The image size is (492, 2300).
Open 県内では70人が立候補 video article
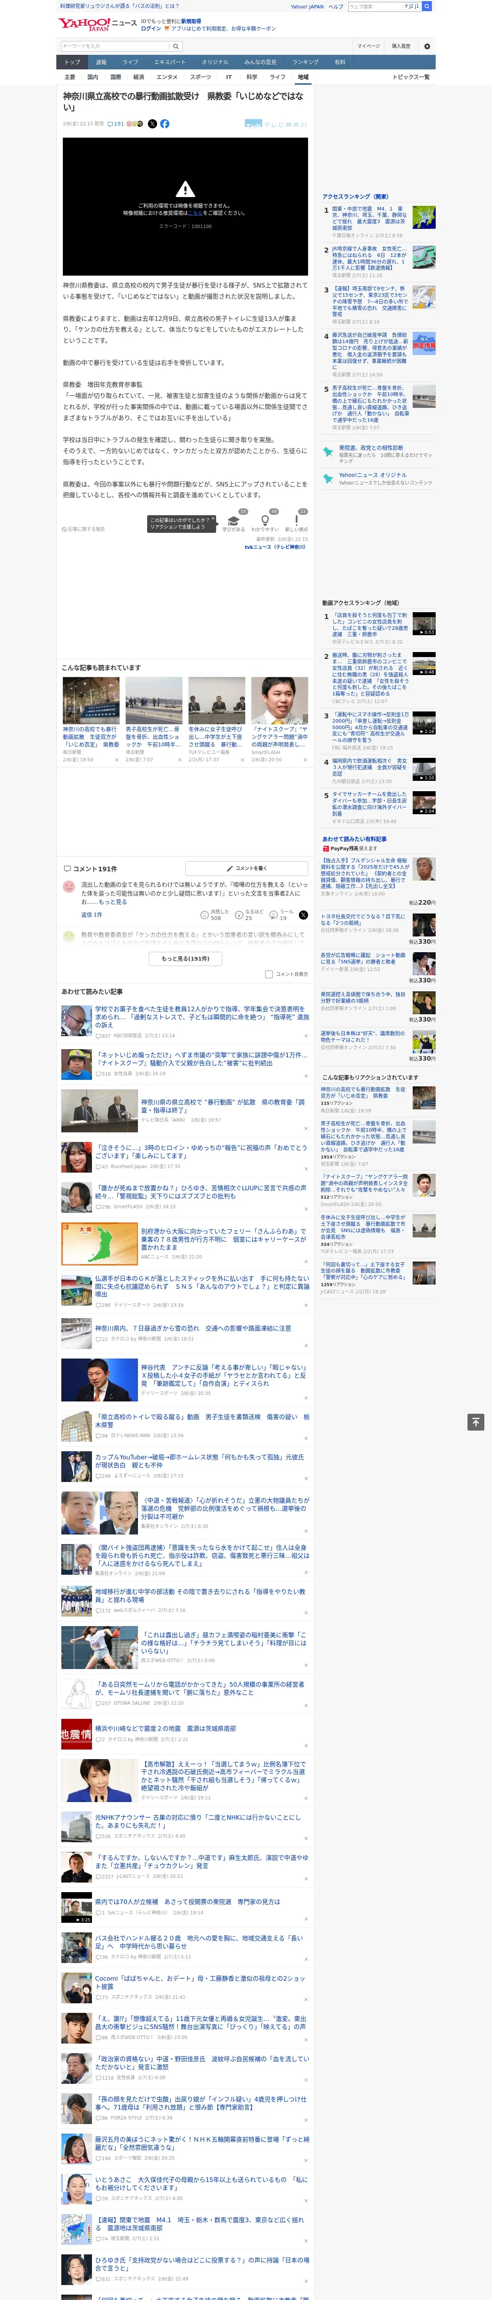187,1902
